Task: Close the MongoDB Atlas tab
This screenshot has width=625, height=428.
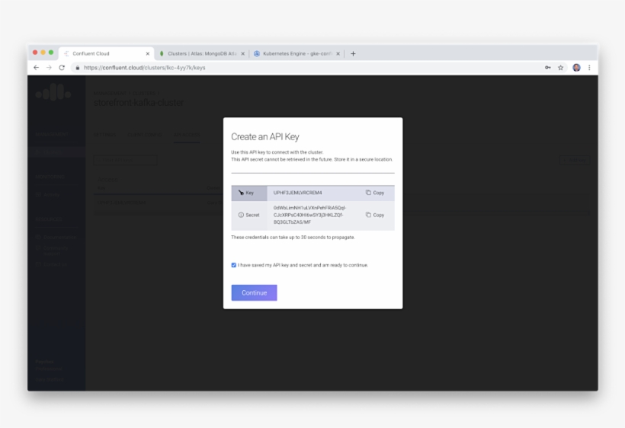Action: 243,54
